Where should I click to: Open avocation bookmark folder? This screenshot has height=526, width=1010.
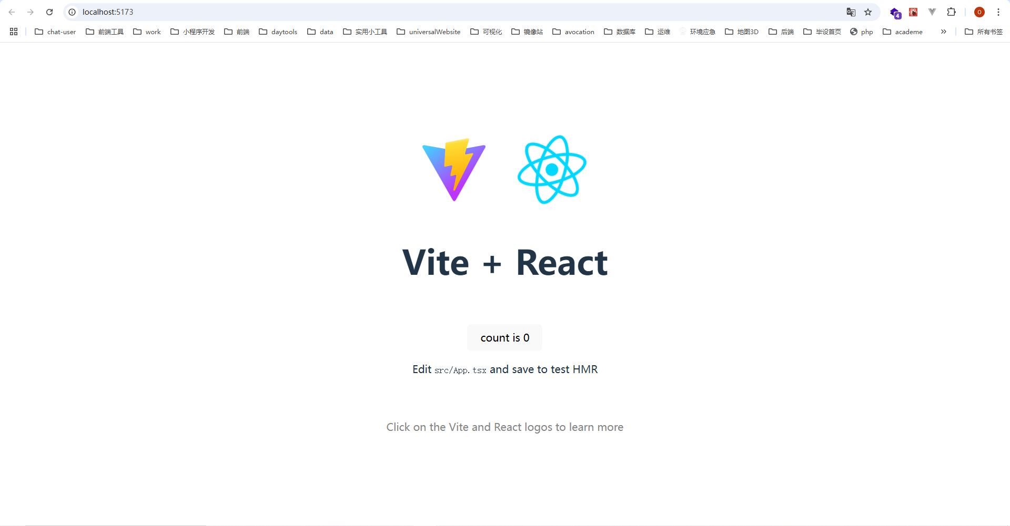(573, 32)
